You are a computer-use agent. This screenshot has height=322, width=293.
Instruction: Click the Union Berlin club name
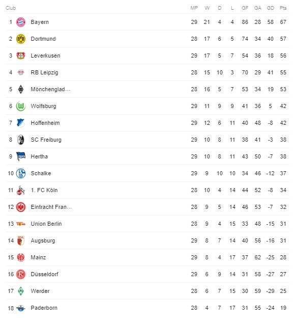tap(46, 224)
